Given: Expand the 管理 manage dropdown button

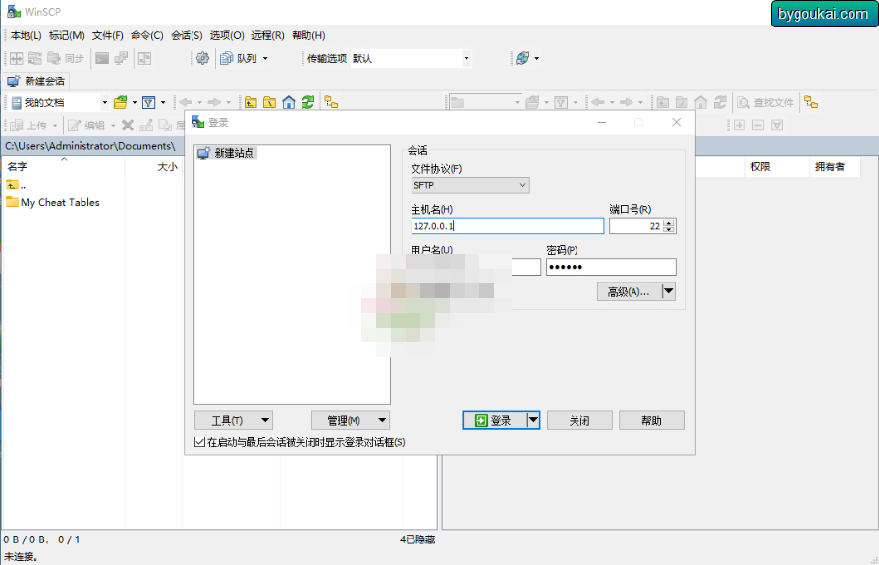Looking at the screenshot, I should pyautogui.click(x=351, y=420).
